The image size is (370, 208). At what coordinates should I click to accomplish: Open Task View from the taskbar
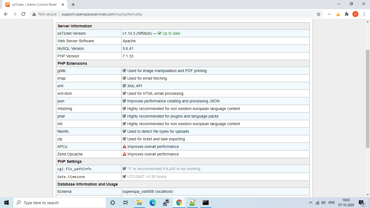[x=126, y=203]
